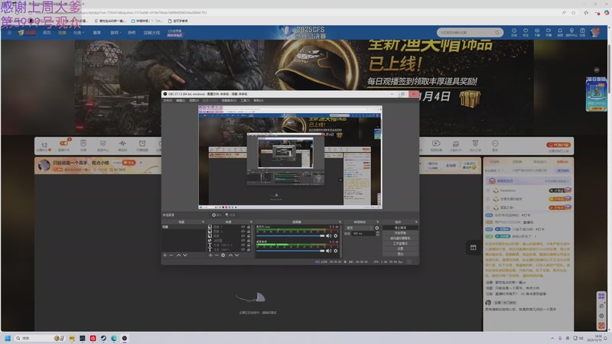Screen dimensions: 612x344
Task: Open followed channels heart icon in Douyu header
Action: click(x=526, y=31)
